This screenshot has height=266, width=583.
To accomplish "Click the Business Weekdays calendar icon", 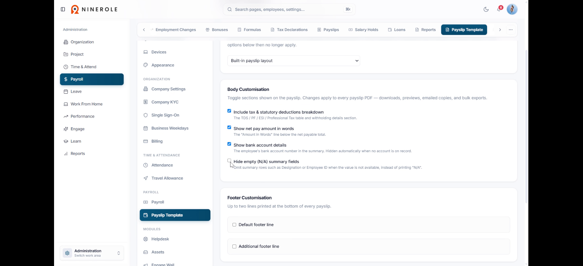I will coord(145,128).
